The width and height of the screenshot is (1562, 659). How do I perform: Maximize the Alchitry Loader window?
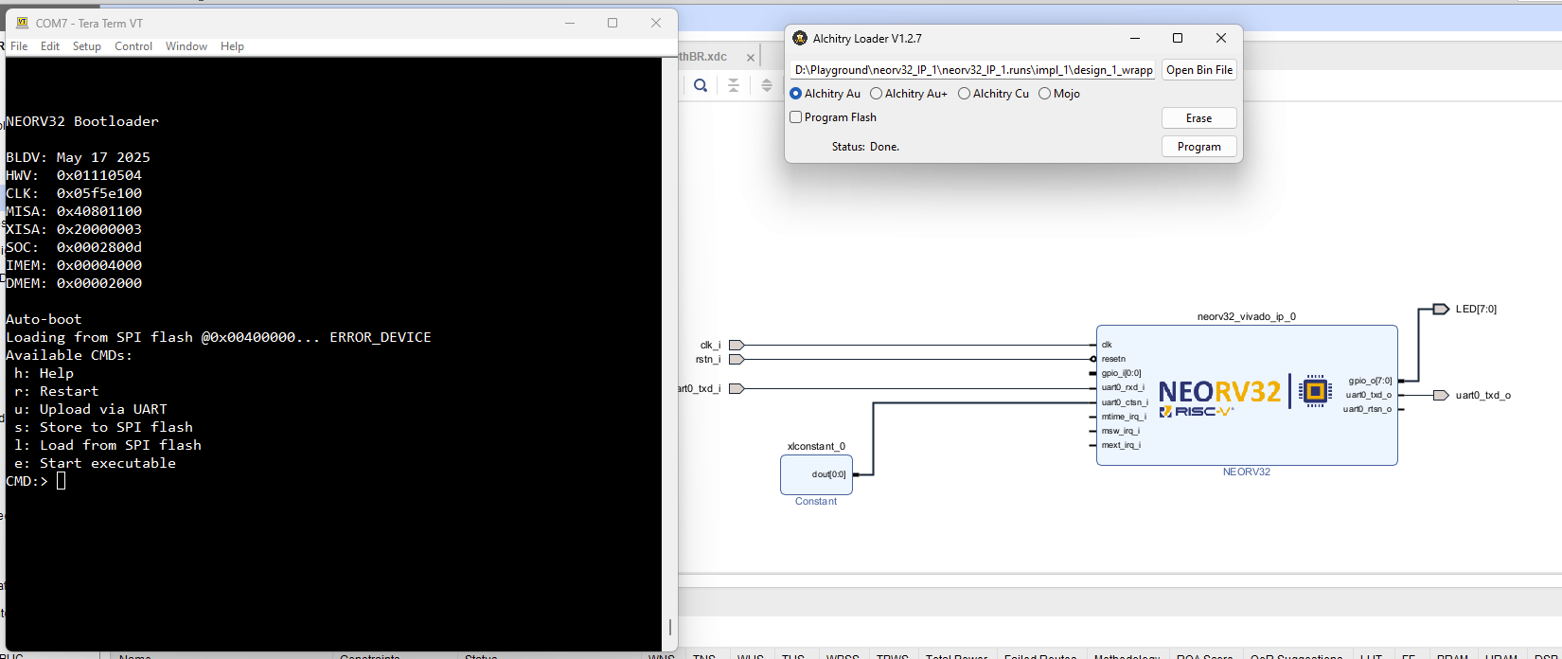pyautogui.click(x=1178, y=38)
